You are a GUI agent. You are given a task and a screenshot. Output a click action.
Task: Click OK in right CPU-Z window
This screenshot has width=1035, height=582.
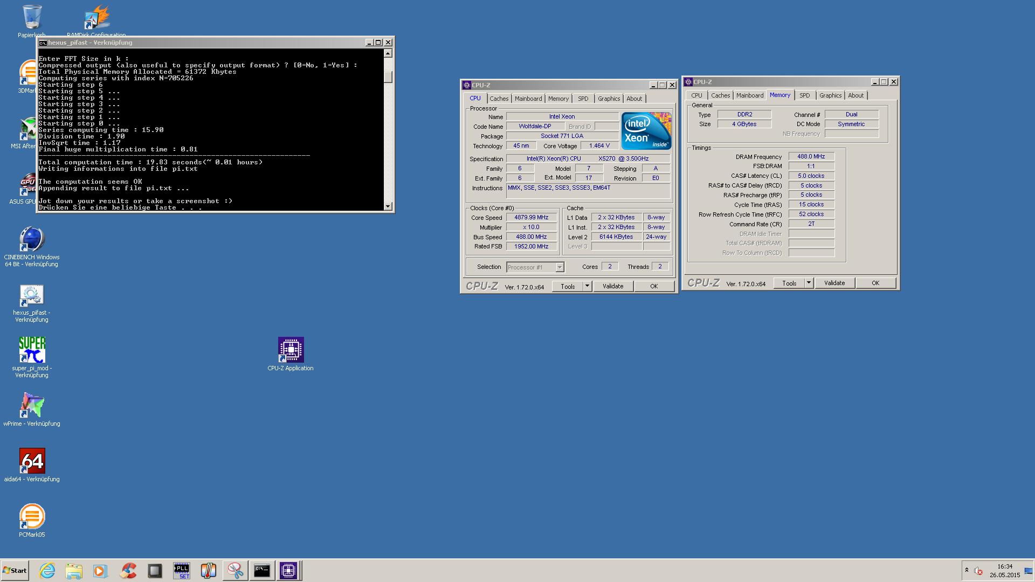coord(875,283)
